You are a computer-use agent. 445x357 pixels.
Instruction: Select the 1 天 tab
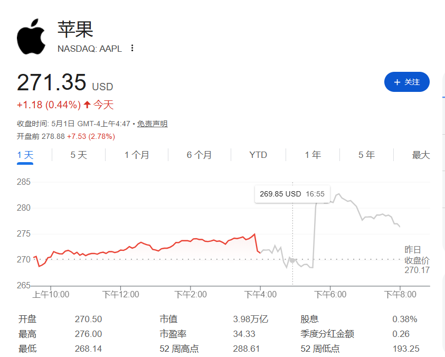25,155
